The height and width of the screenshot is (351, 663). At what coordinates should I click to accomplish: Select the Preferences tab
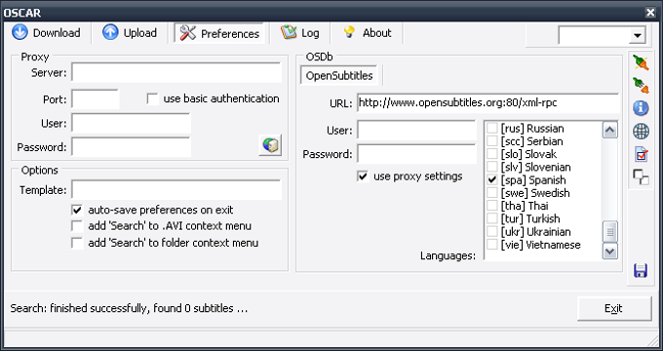[x=219, y=33]
